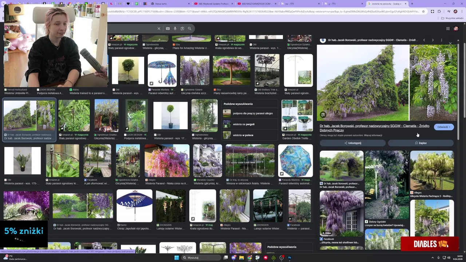Click the Windows taskbar Wyszukaj search box

[201, 258]
